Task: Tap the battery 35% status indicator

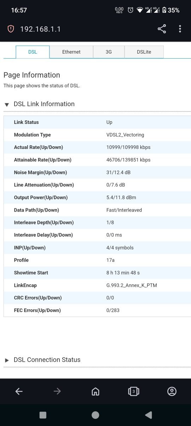Action: pyautogui.click(x=171, y=10)
